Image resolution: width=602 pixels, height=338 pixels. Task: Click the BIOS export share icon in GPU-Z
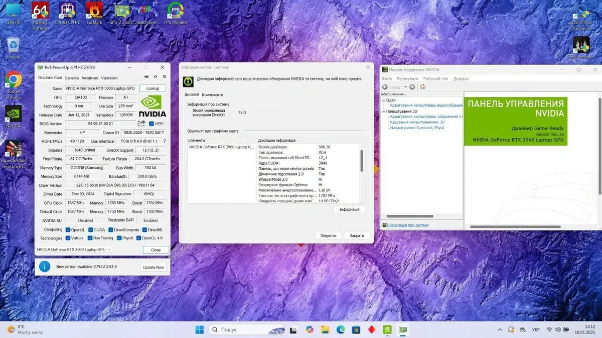point(141,124)
